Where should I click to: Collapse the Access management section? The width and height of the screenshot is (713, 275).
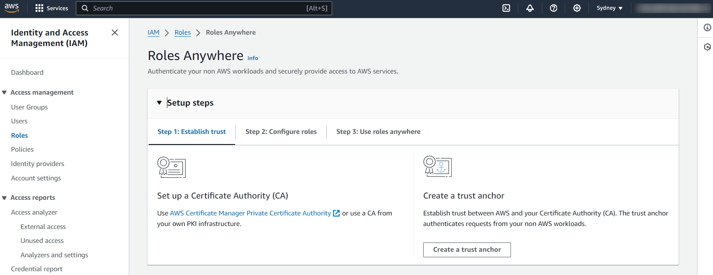point(4,93)
